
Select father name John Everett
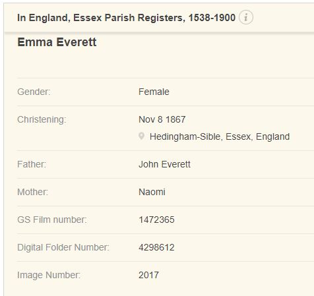(164, 164)
